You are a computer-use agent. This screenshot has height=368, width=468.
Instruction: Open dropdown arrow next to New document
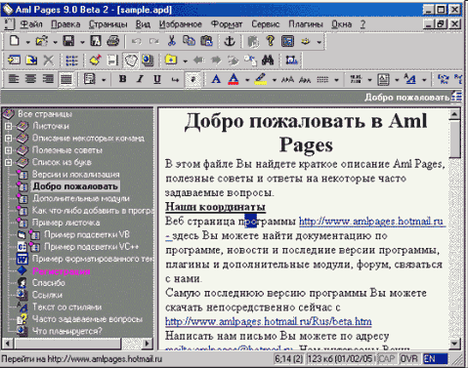point(27,42)
